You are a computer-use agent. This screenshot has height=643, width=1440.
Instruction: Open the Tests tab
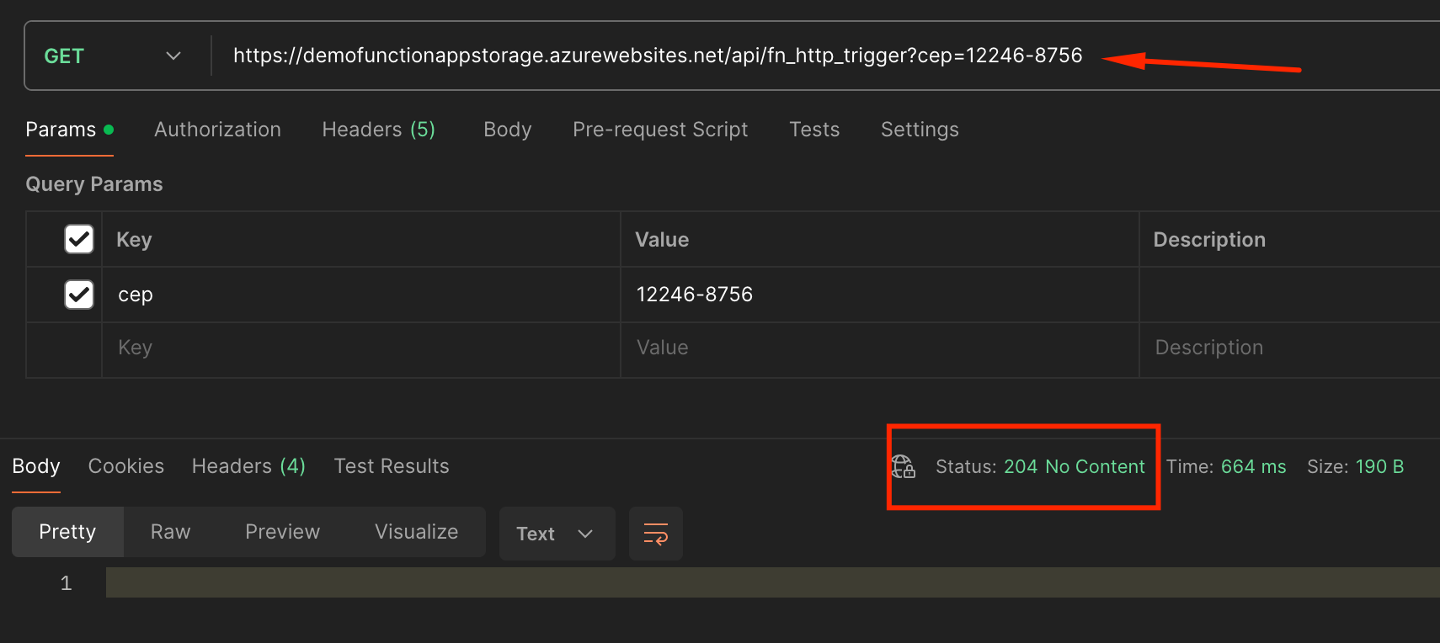tap(814, 130)
